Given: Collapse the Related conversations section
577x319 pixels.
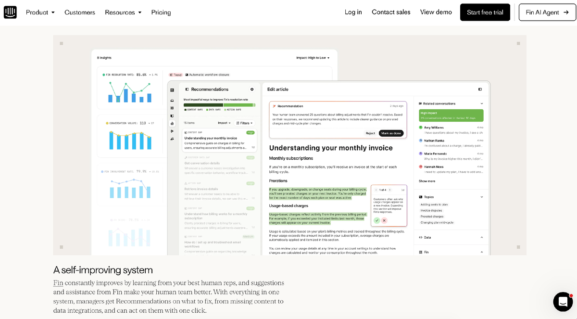Looking at the screenshot, I should click(x=482, y=103).
